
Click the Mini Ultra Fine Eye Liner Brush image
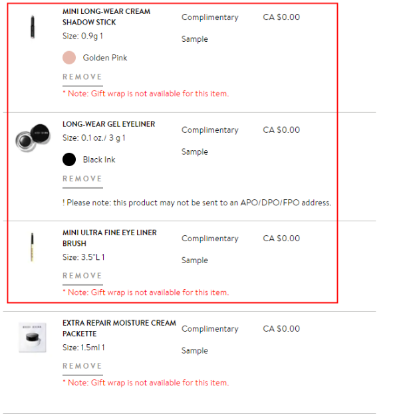pos(32,247)
